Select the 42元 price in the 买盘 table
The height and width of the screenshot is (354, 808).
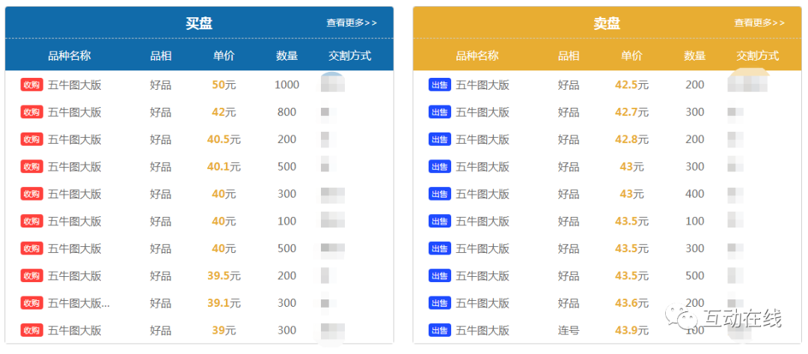point(224,112)
